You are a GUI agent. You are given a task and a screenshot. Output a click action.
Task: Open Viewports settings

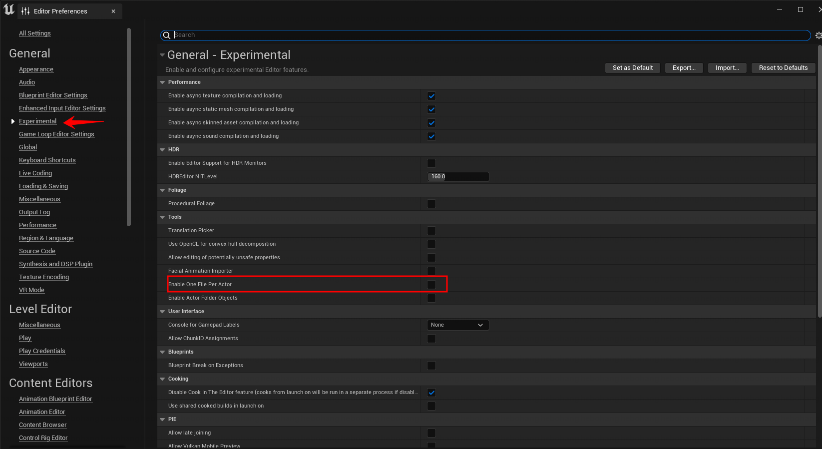tap(33, 364)
